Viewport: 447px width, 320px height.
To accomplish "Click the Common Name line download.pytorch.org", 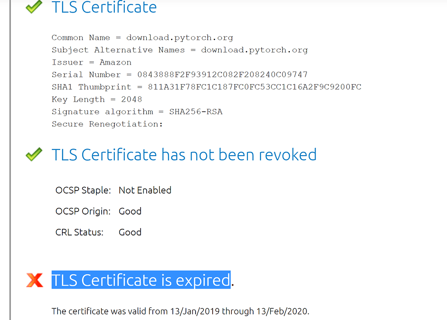I will pyautogui.click(x=142, y=37).
